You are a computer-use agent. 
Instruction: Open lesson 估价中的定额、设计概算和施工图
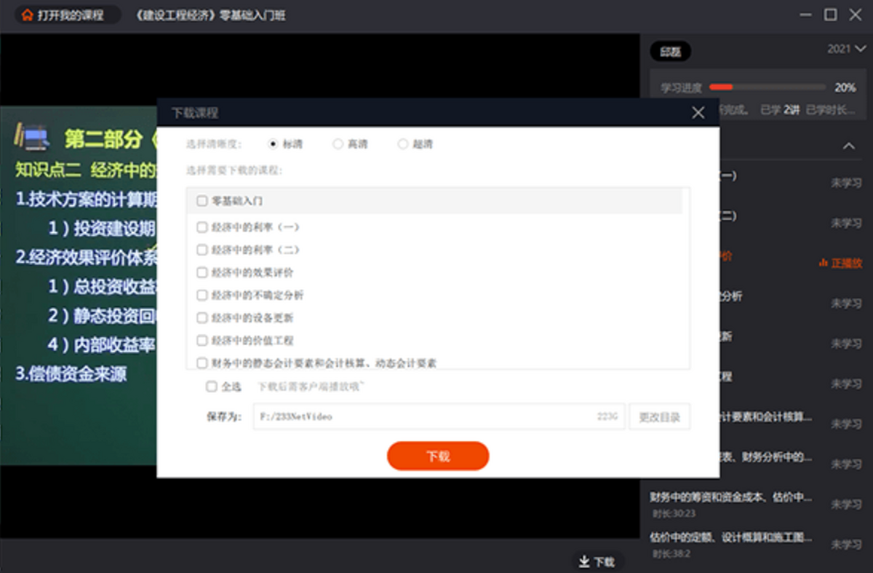(x=730, y=537)
